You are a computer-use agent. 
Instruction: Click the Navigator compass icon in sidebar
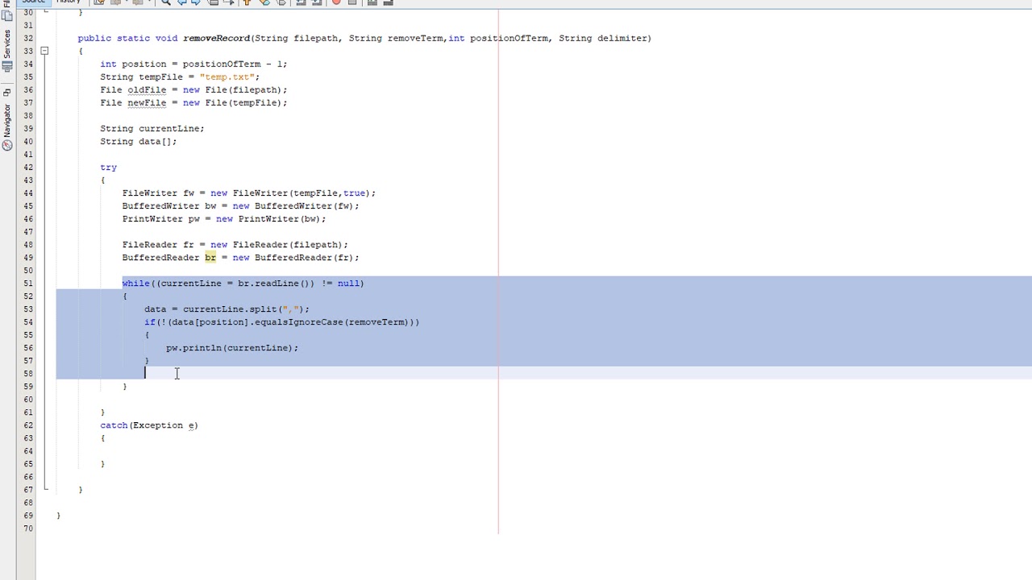[7, 146]
